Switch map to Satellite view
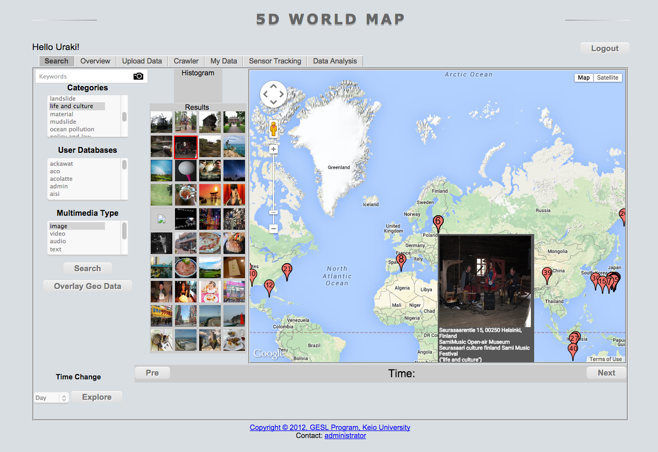658x452 pixels. click(x=607, y=77)
